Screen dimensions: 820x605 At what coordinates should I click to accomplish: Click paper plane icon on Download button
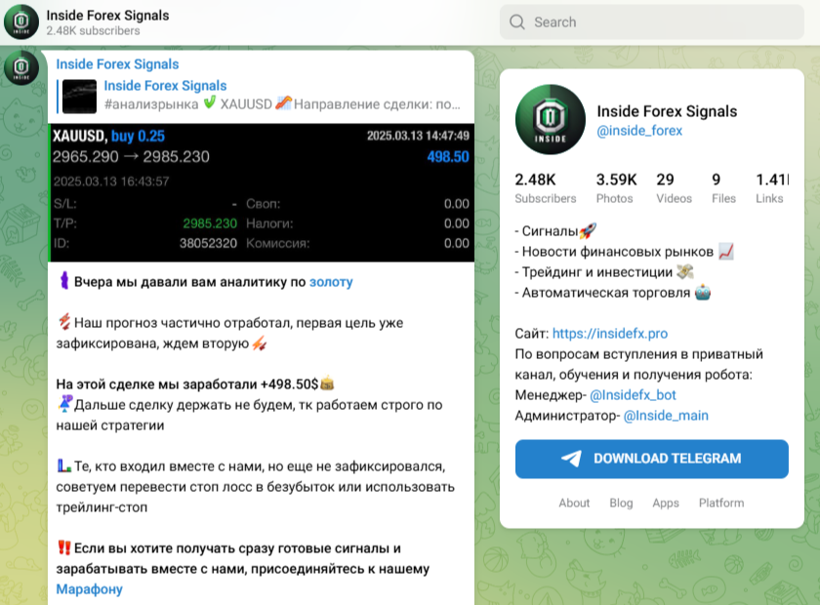572,459
